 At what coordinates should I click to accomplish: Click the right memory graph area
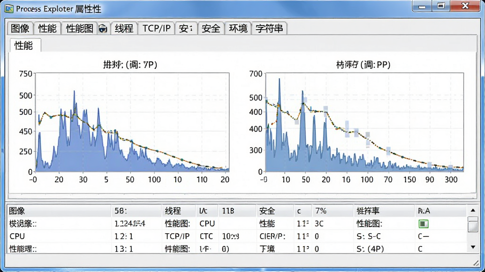click(x=364, y=122)
